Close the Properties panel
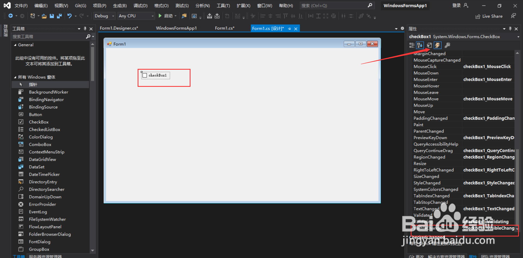 [x=516, y=29]
